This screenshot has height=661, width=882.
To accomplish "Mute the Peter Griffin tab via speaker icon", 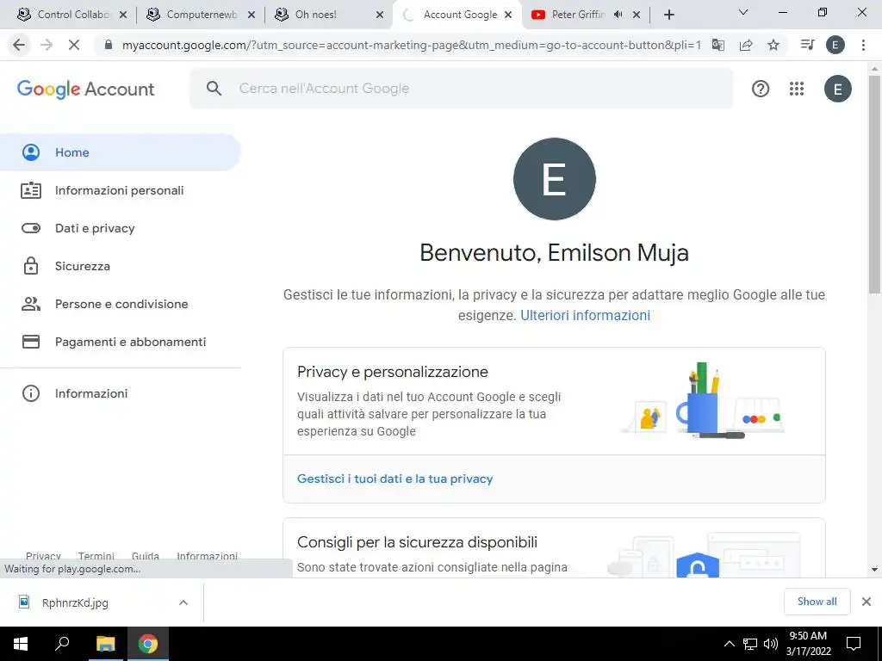I will click(x=618, y=15).
